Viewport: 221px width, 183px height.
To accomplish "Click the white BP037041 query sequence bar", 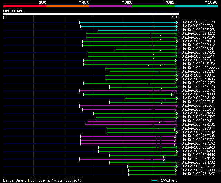I will 91,14.
